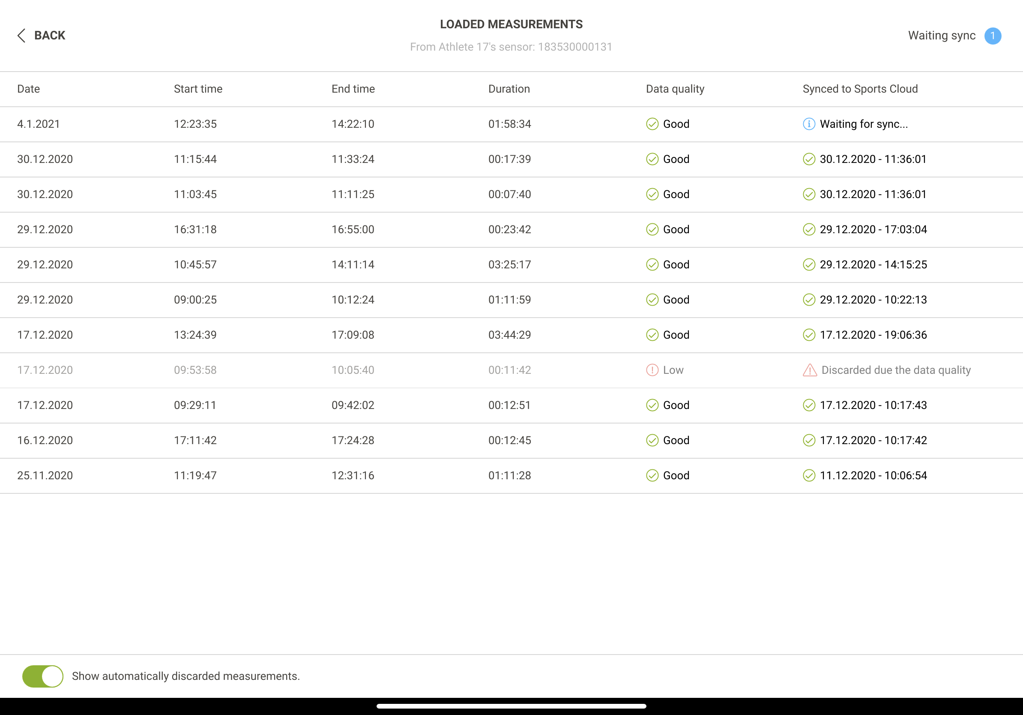Click duration 01:58:34
This screenshot has height=715, width=1023.
pos(509,124)
